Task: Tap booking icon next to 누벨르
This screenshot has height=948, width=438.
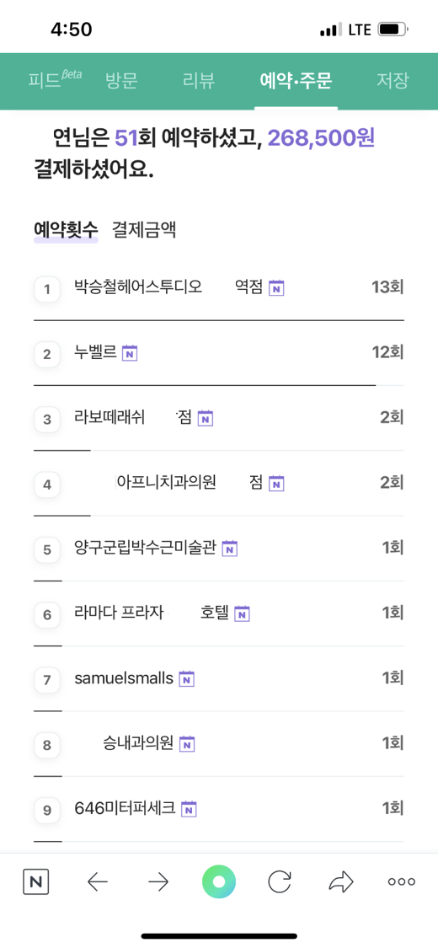Action: pyautogui.click(x=130, y=353)
